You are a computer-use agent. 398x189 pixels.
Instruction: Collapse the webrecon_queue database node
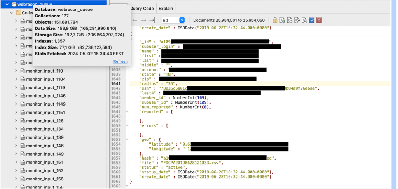tap(7, 4)
